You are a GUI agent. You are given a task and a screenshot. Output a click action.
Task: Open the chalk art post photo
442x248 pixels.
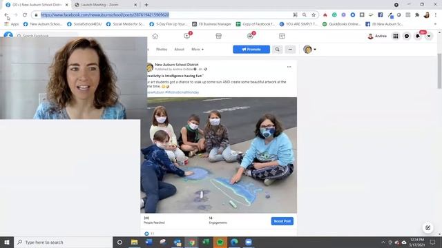click(219, 155)
